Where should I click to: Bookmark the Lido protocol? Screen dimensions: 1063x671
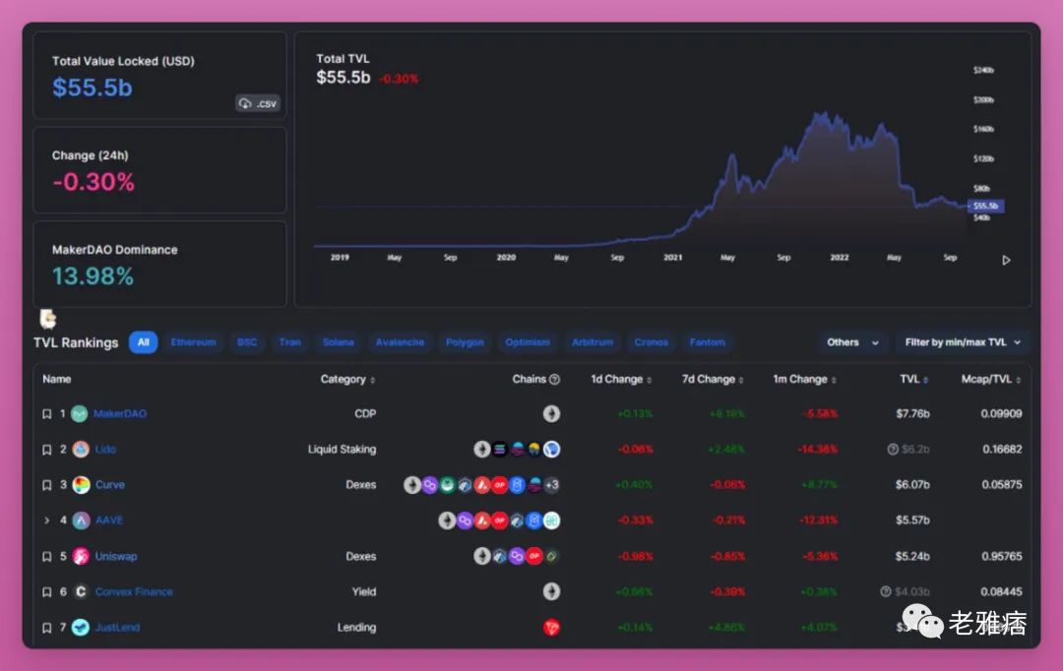(46, 450)
